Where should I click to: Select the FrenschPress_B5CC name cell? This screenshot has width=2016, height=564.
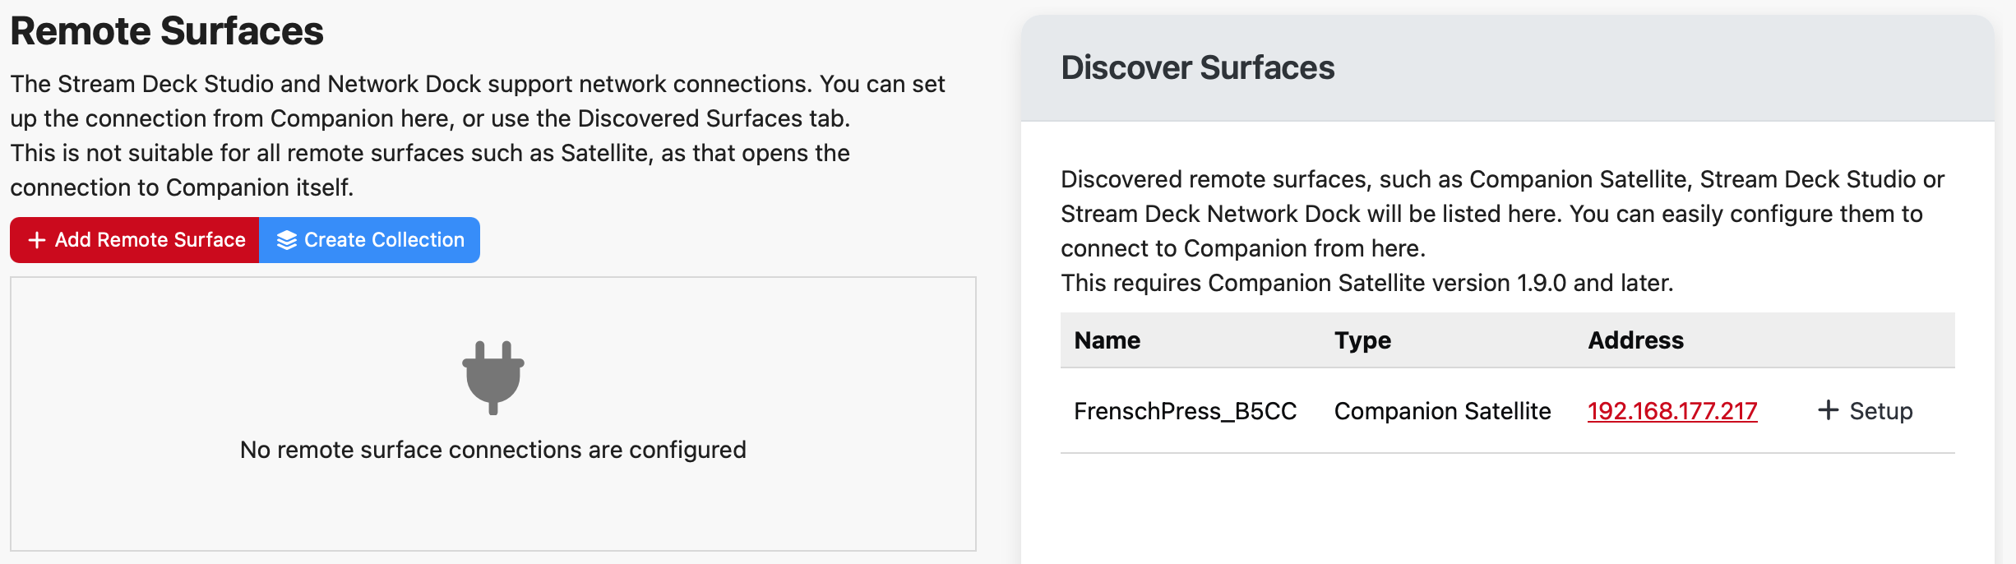point(1185,411)
